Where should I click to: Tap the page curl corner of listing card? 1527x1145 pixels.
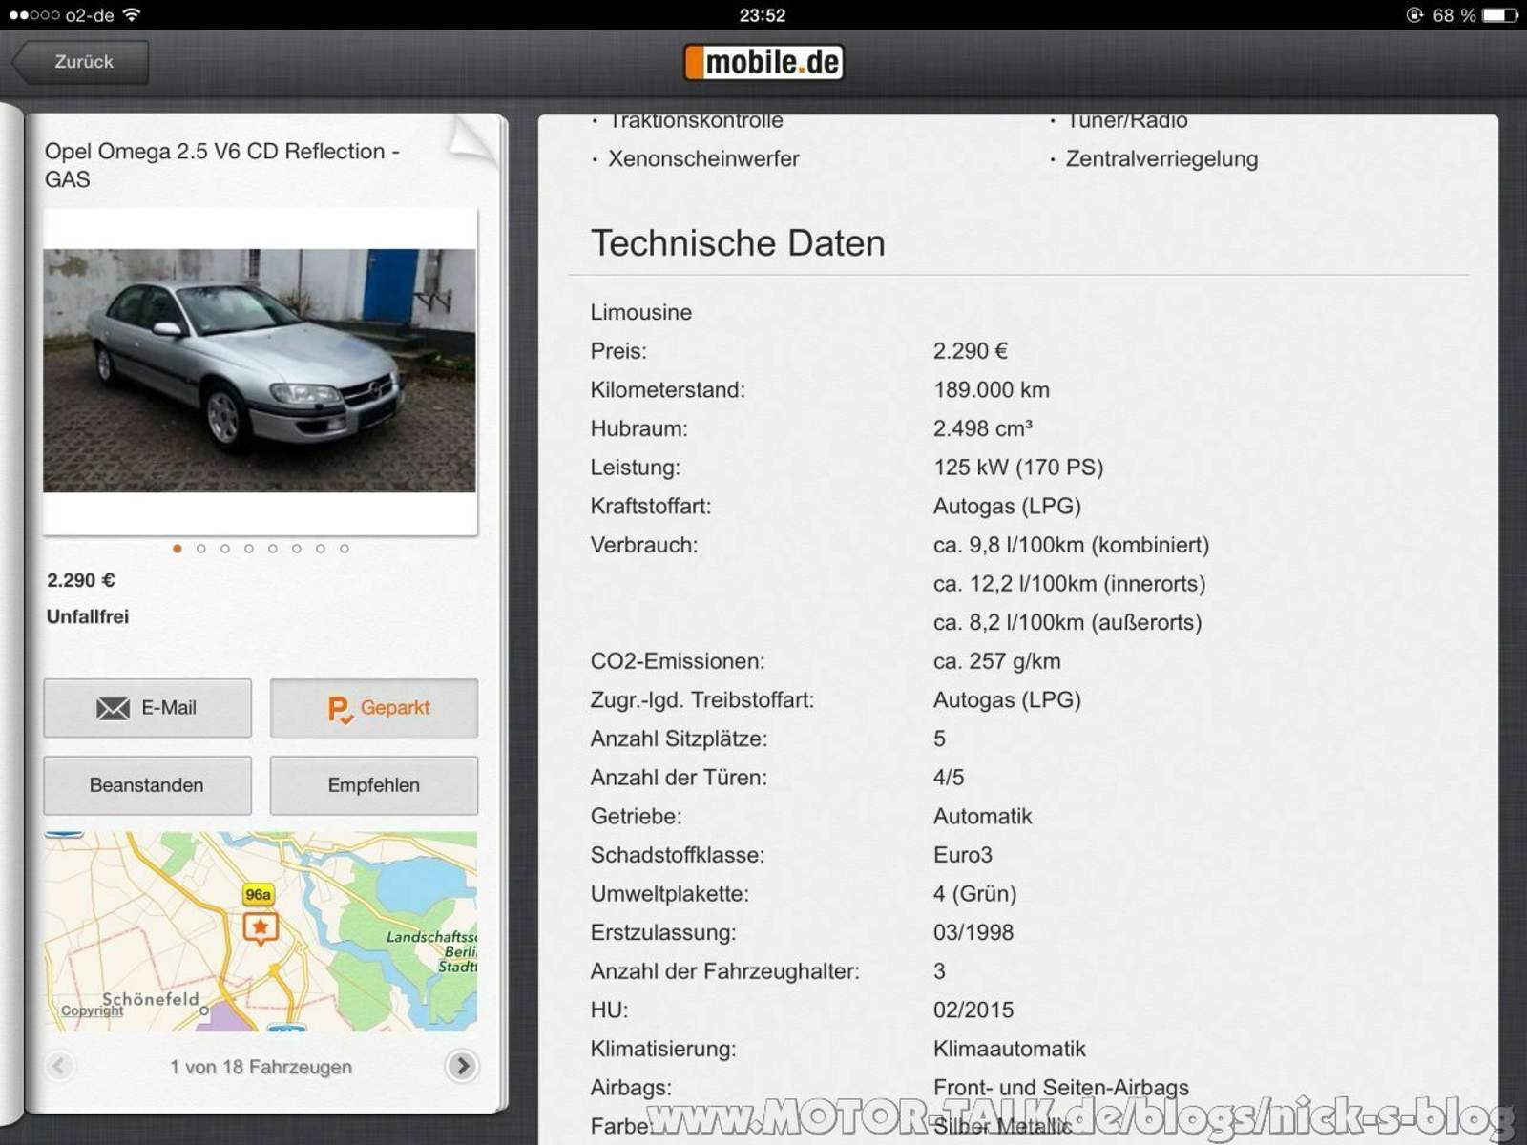pyautogui.click(x=473, y=140)
